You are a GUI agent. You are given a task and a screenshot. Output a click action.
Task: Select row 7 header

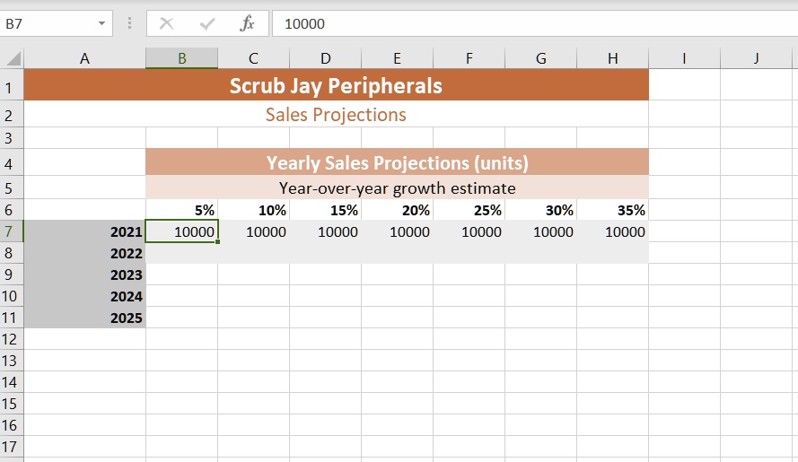[11, 231]
